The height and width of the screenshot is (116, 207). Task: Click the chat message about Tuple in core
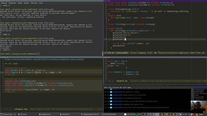click(133, 104)
